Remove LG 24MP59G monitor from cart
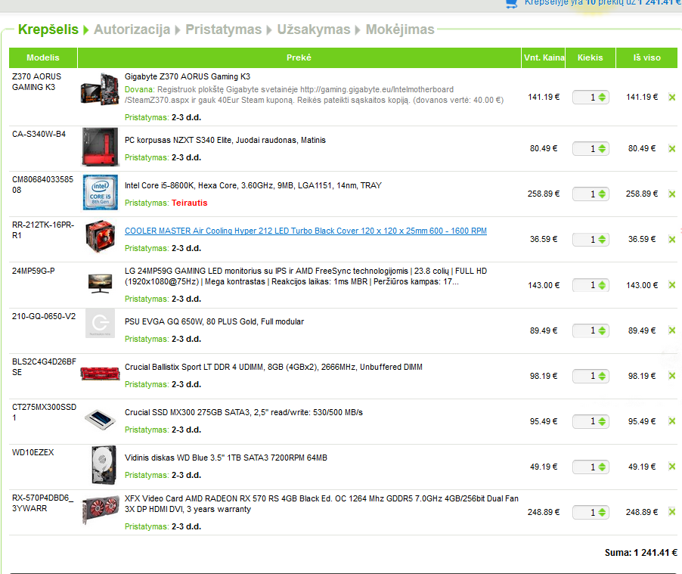Image resolution: width=682 pixels, height=574 pixels. (x=672, y=285)
